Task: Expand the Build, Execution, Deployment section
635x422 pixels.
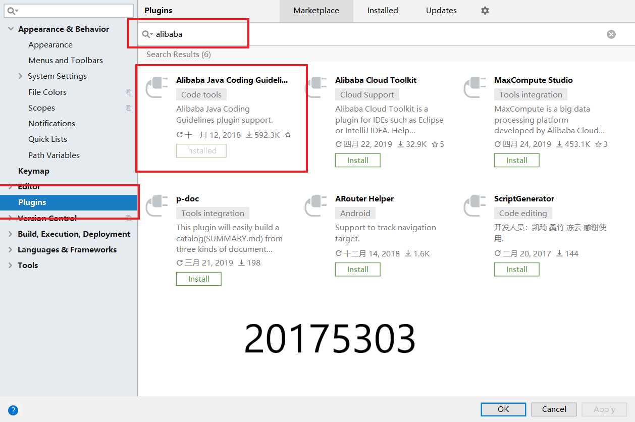Action: click(x=11, y=234)
